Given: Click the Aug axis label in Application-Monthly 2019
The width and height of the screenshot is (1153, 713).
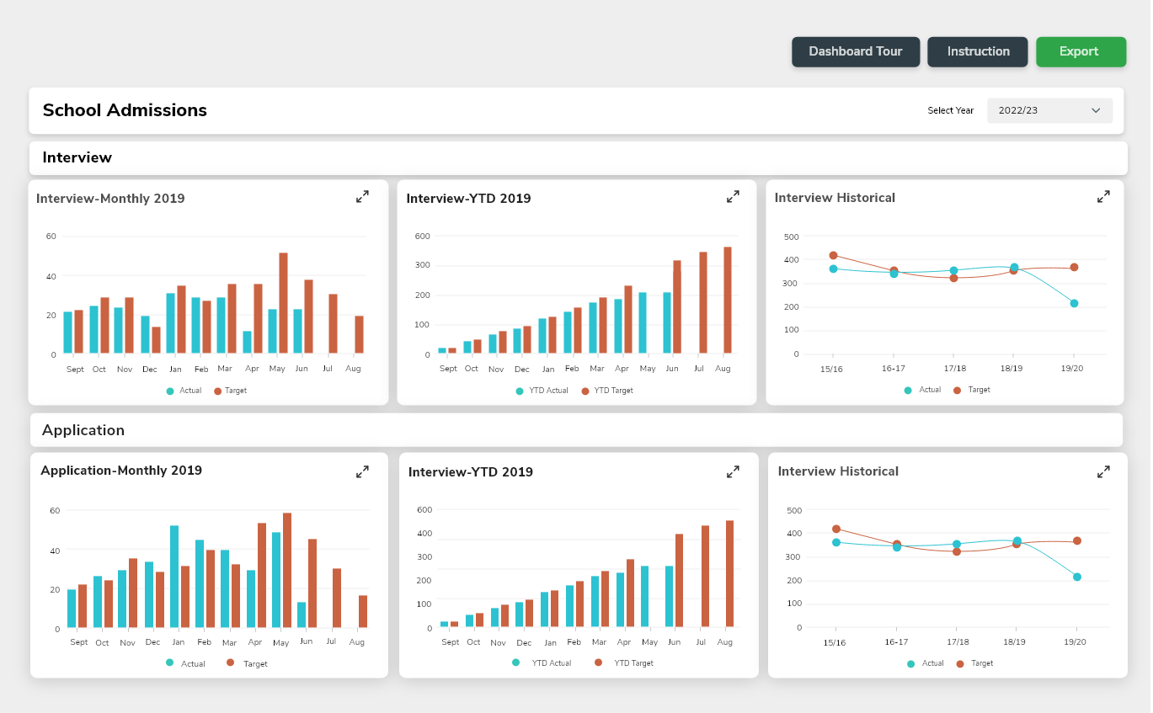Looking at the screenshot, I should (357, 642).
